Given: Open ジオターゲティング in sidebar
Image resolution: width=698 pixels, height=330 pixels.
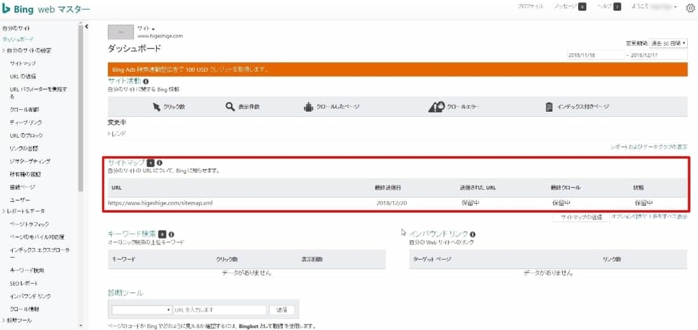Looking at the screenshot, I should tap(30, 161).
